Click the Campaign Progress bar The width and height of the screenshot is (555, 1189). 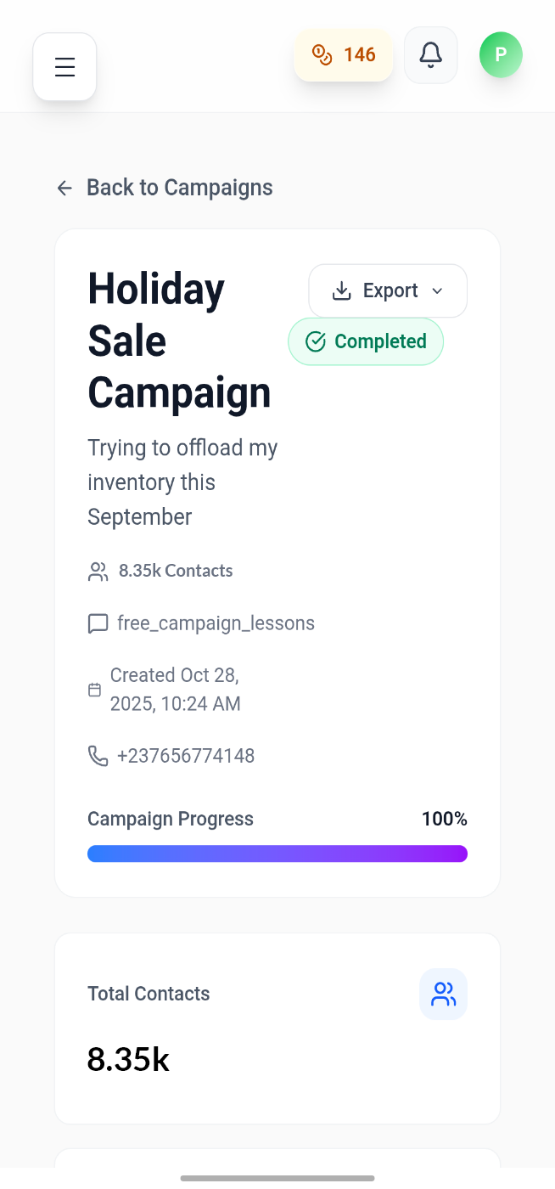pyautogui.click(x=277, y=854)
